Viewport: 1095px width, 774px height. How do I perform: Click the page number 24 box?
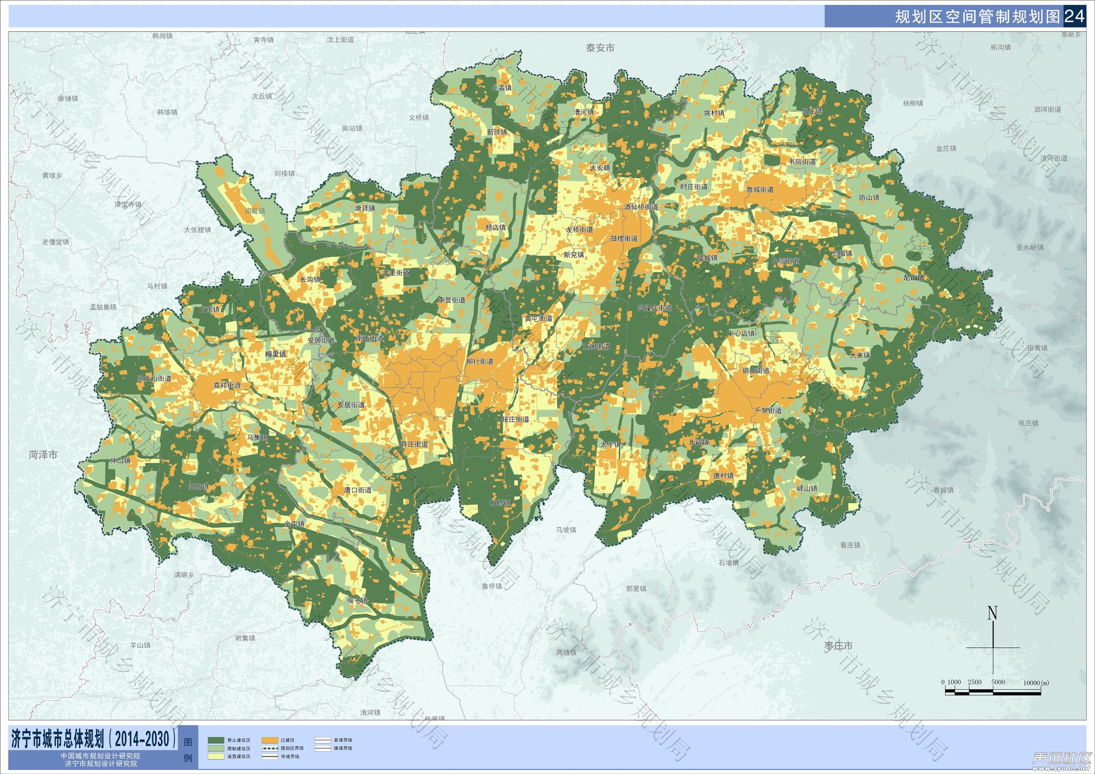tap(1074, 16)
